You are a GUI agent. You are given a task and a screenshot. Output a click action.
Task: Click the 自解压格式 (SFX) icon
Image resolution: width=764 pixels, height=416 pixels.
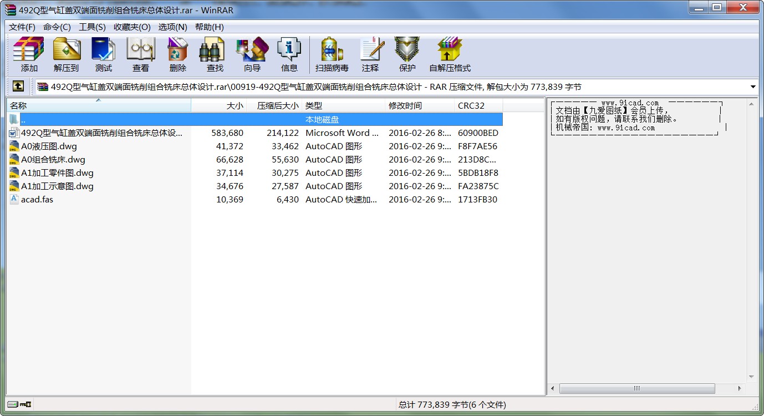449,54
